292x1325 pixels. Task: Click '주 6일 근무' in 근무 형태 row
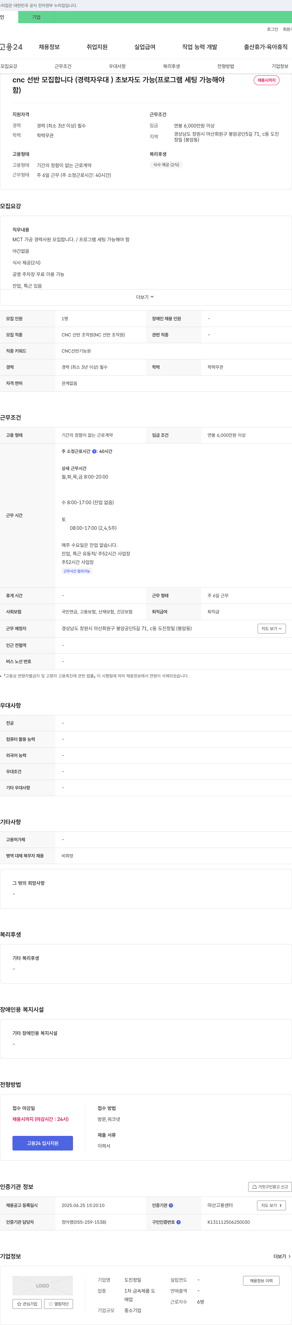218,596
